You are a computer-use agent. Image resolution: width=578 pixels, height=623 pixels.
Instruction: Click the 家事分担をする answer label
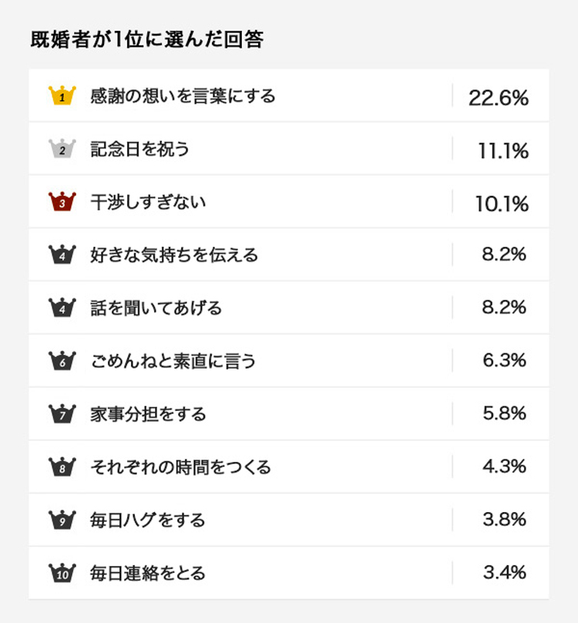(148, 414)
